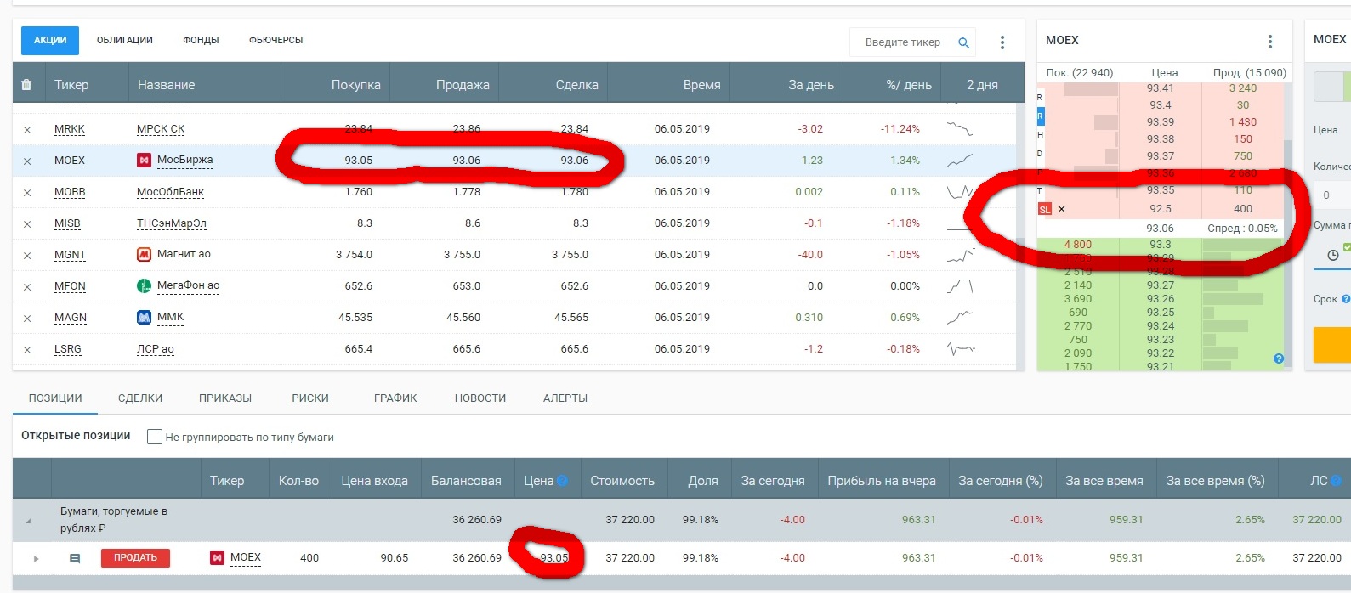The width and height of the screenshot is (1351, 593).
Task: Toggle 'Не группировать по типу бумаги' checkbox
Action: [155, 437]
